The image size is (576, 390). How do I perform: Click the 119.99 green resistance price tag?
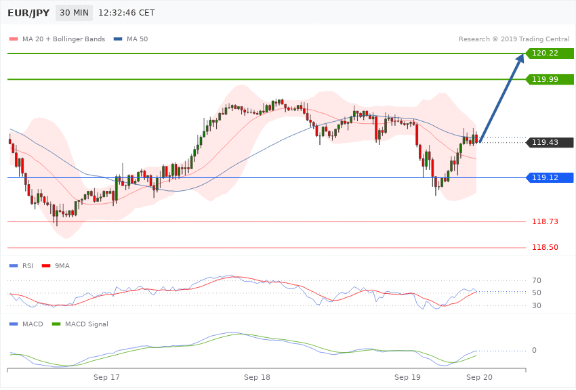[550, 79]
